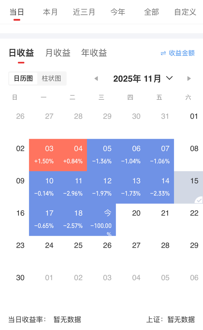Open the 今年 tab
The width and height of the screenshot is (203, 330).
(x=118, y=12)
